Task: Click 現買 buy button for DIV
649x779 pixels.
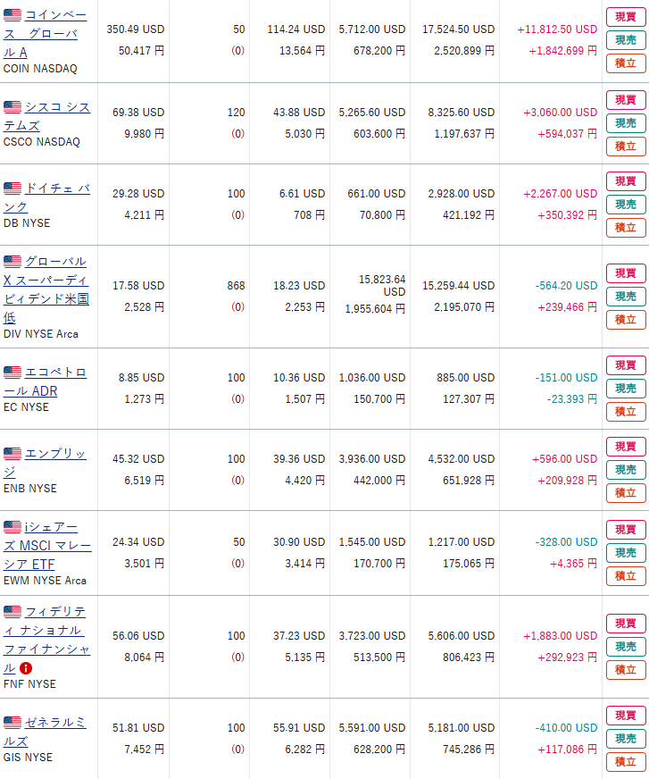Action: (626, 273)
